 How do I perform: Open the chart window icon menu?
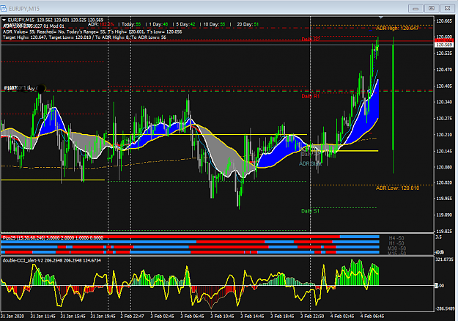tap(3, 9)
